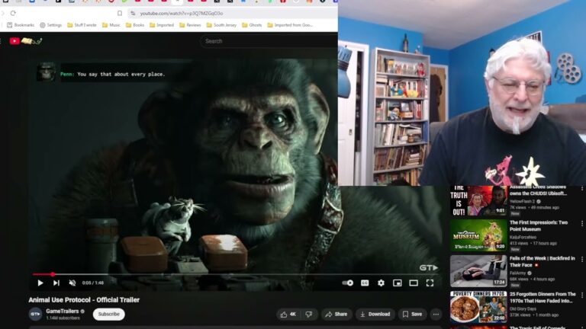Enter fullscreen mode
Viewport: 586px width, 329px height.
tap(430, 283)
